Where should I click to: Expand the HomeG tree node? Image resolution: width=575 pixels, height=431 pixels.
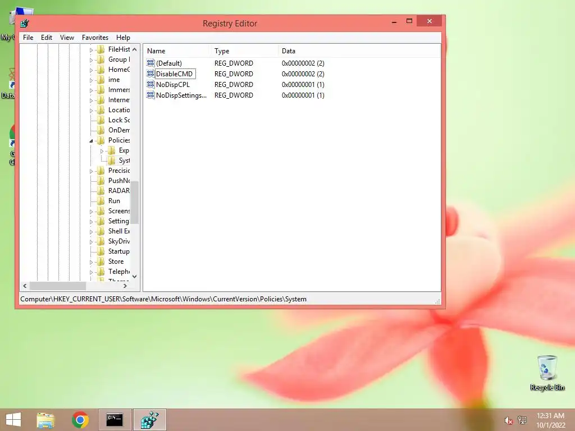click(x=91, y=70)
